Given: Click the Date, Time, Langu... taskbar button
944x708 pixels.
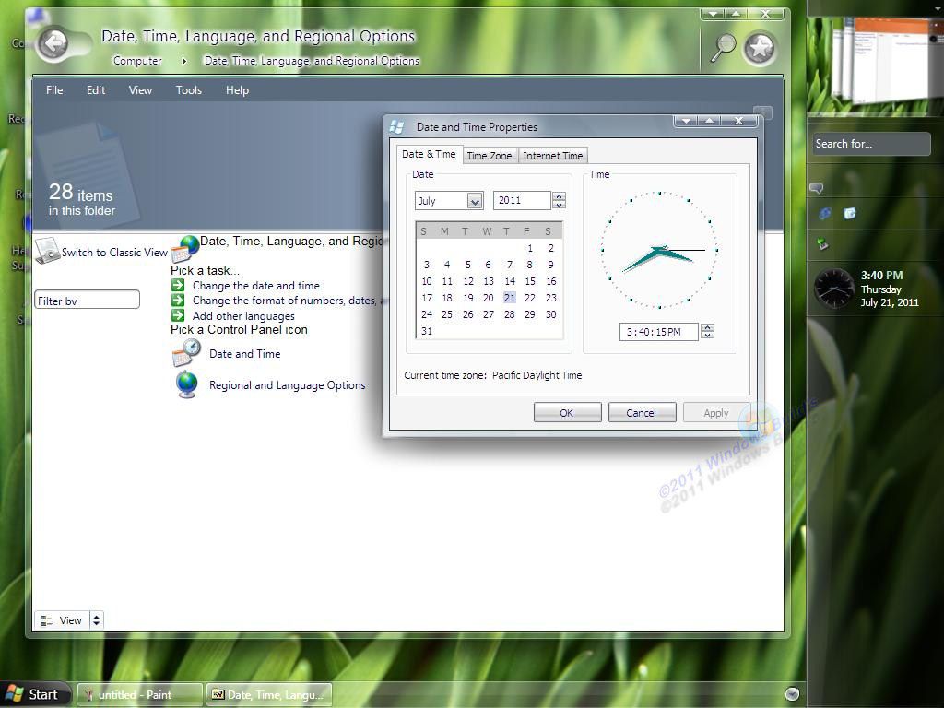Looking at the screenshot, I should pos(269,694).
